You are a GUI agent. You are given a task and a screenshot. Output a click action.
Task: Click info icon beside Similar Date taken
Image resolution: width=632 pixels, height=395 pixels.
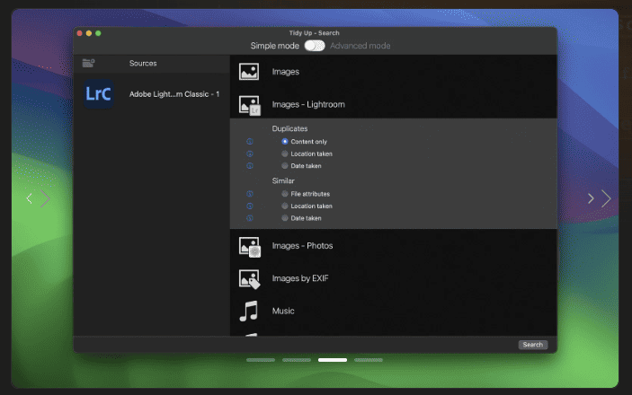click(250, 218)
